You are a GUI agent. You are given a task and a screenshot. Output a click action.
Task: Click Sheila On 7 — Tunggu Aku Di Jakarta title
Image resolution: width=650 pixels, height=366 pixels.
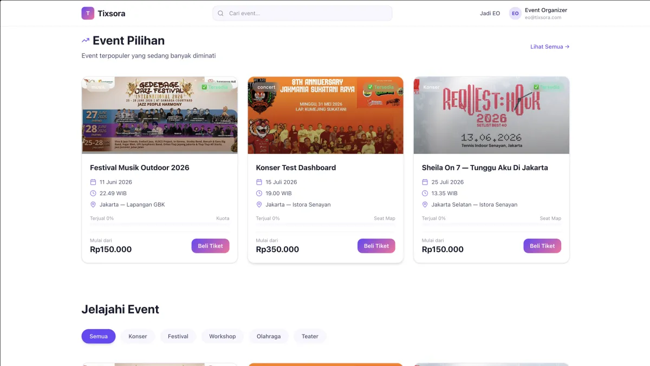tap(485, 168)
